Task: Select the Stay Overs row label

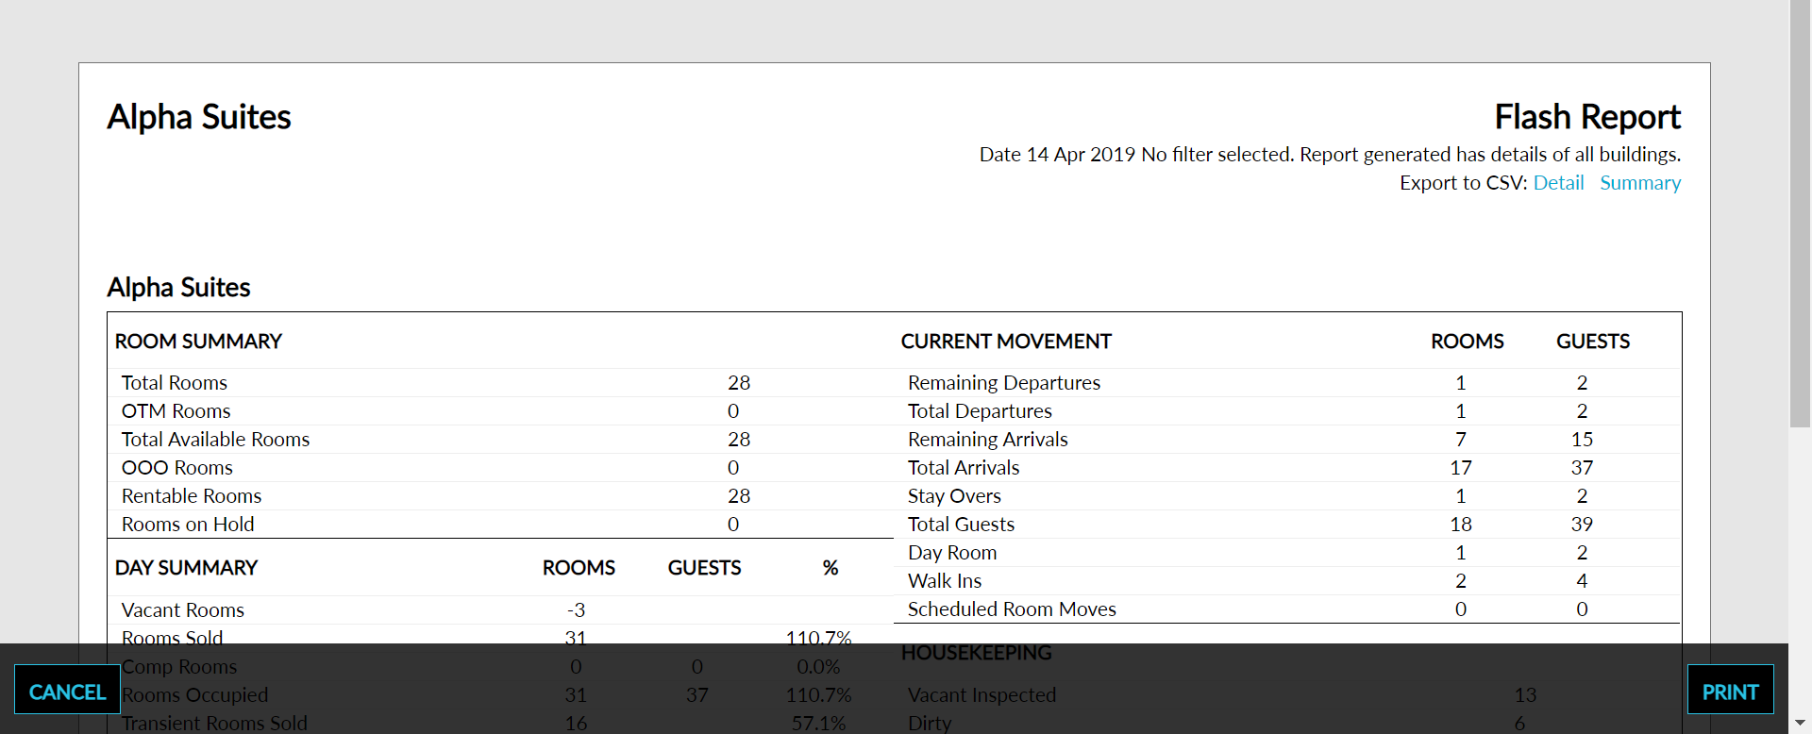Action: (x=954, y=496)
